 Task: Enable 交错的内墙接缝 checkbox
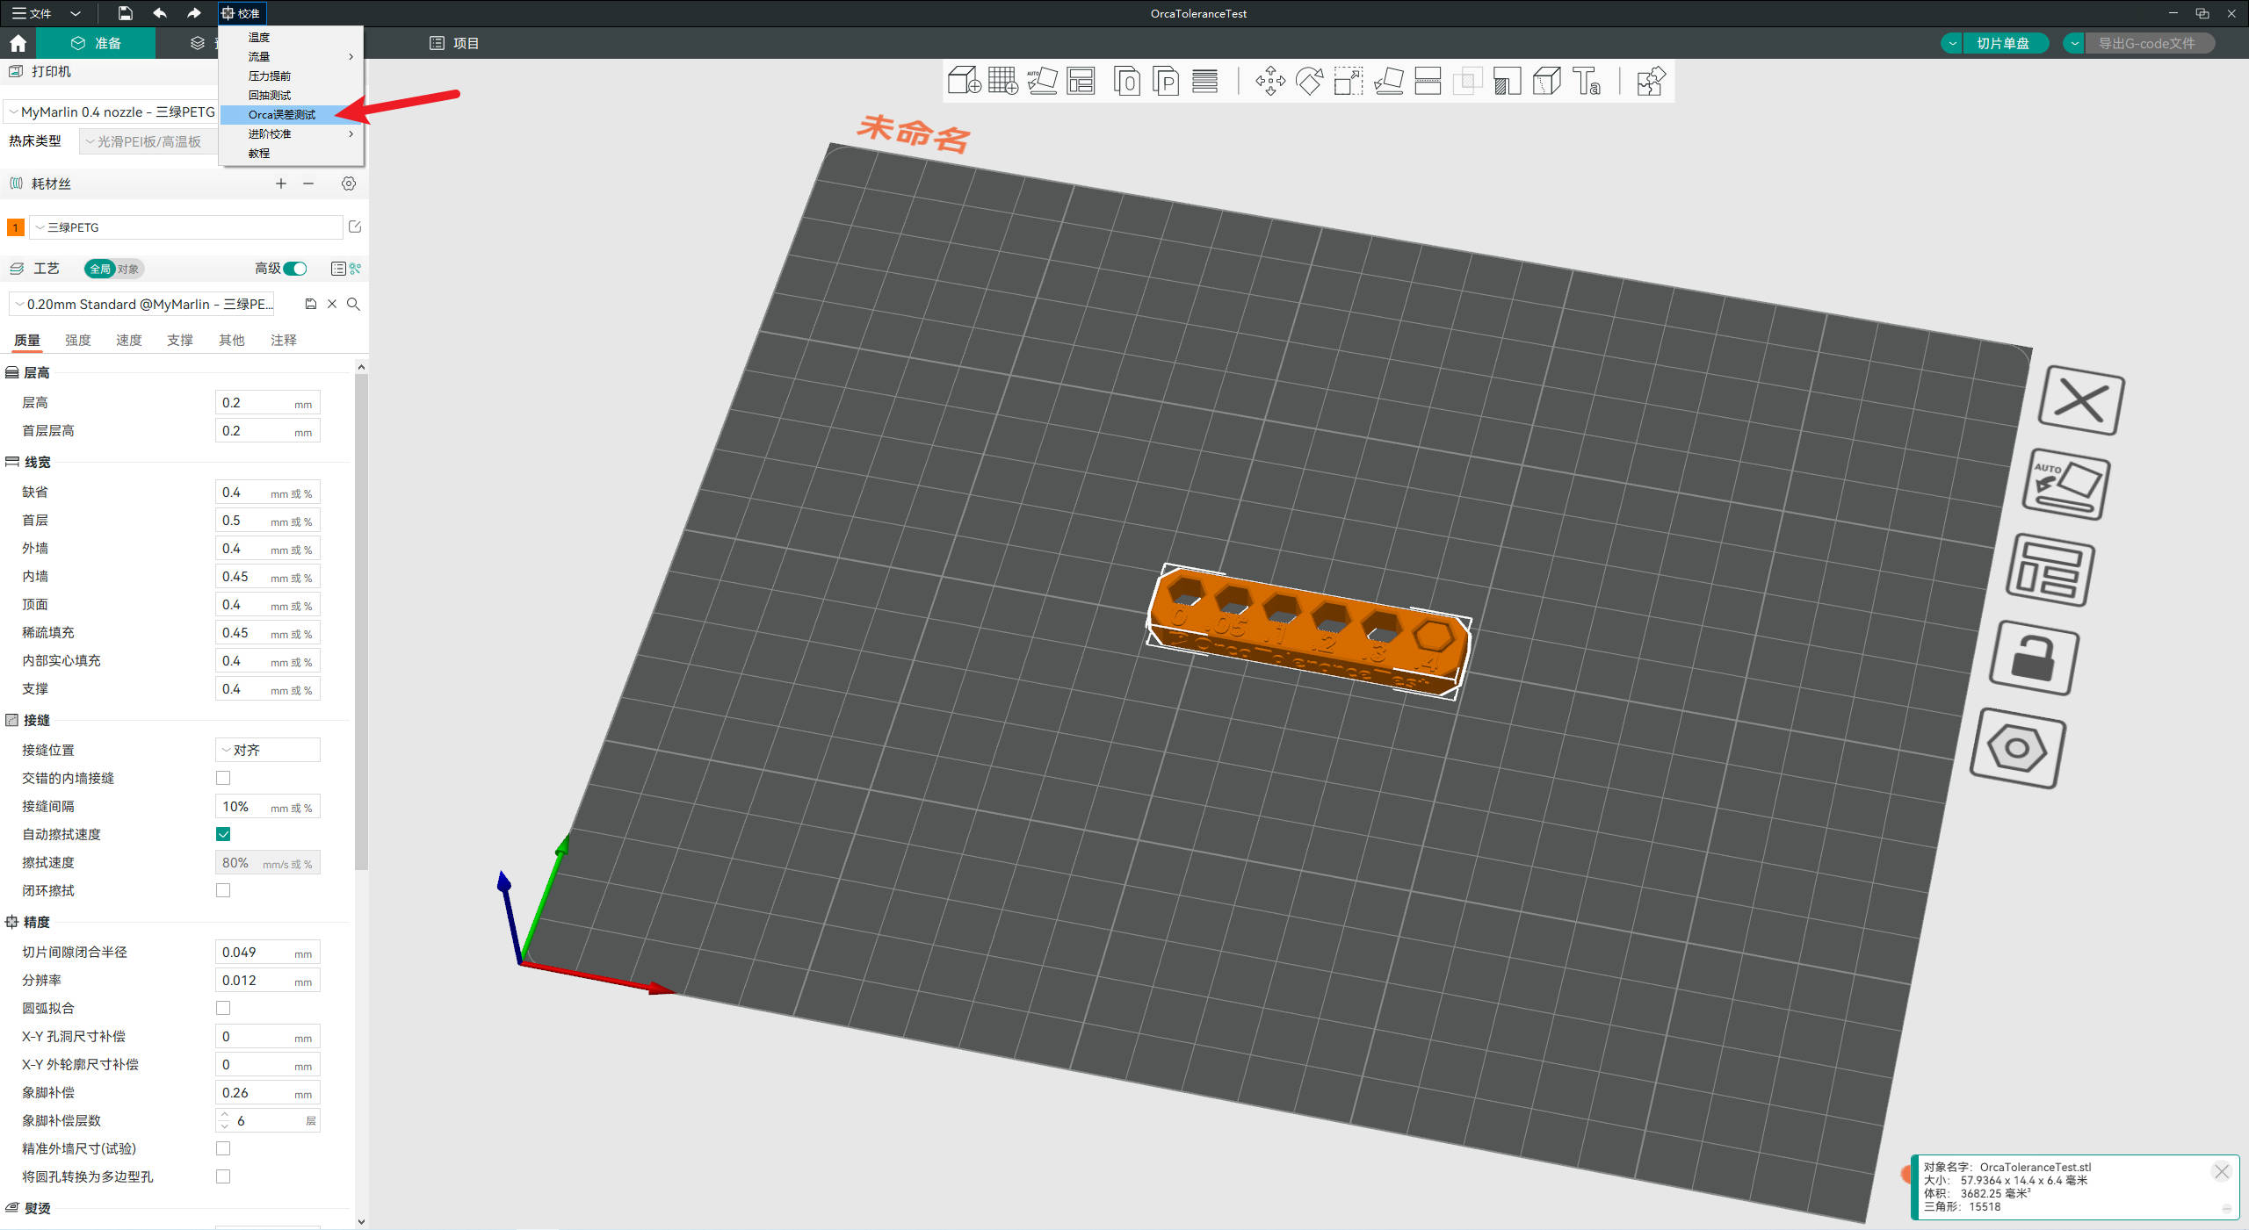tap(223, 778)
